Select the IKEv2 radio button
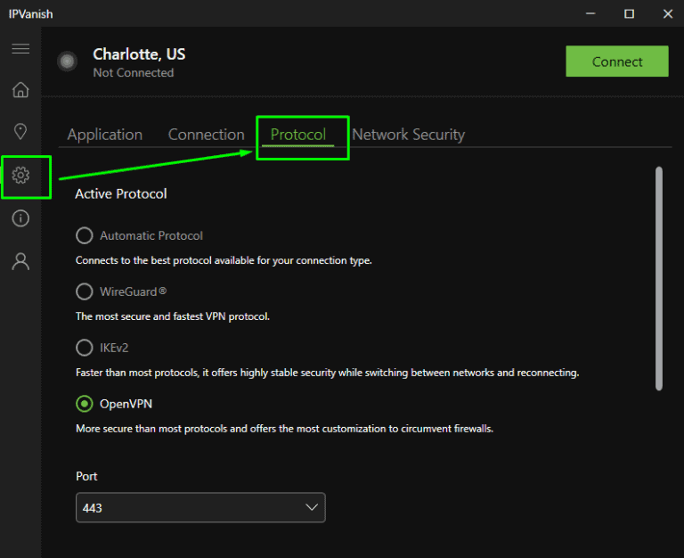Image resolution: width=684 pixels, height=558 pixels. point(85,348)
